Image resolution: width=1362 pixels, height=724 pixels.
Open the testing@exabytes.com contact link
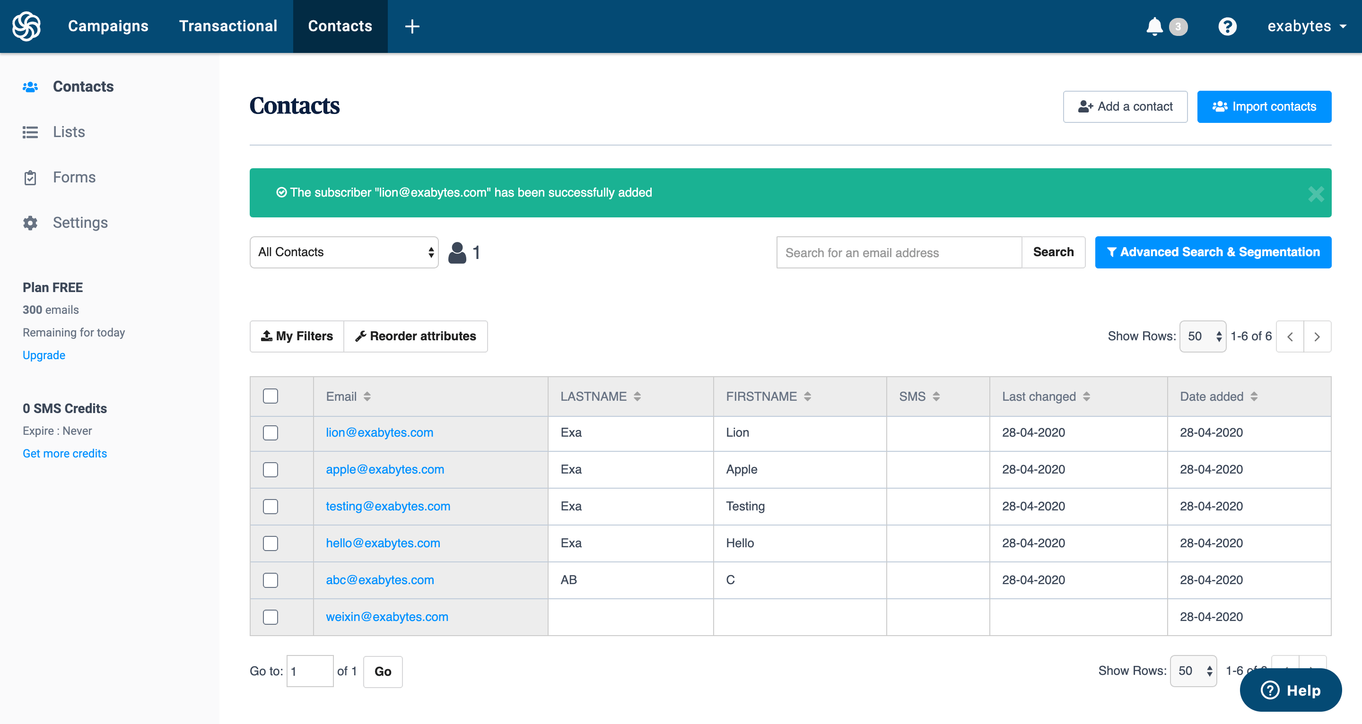(x=388, y=506)
